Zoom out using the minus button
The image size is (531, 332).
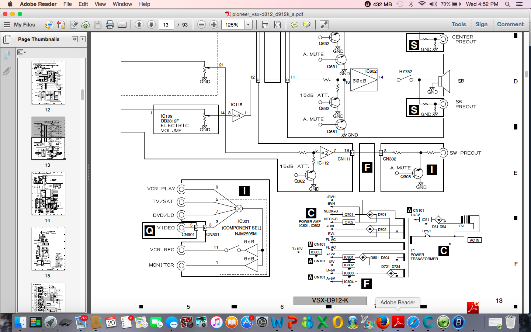coord(201,25)
